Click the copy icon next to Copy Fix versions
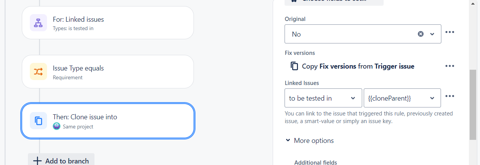The image size is (480, 165). point(294,66)
